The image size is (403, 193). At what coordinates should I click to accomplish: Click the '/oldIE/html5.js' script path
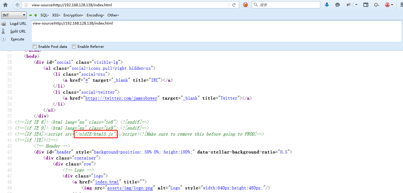[96, 134]
